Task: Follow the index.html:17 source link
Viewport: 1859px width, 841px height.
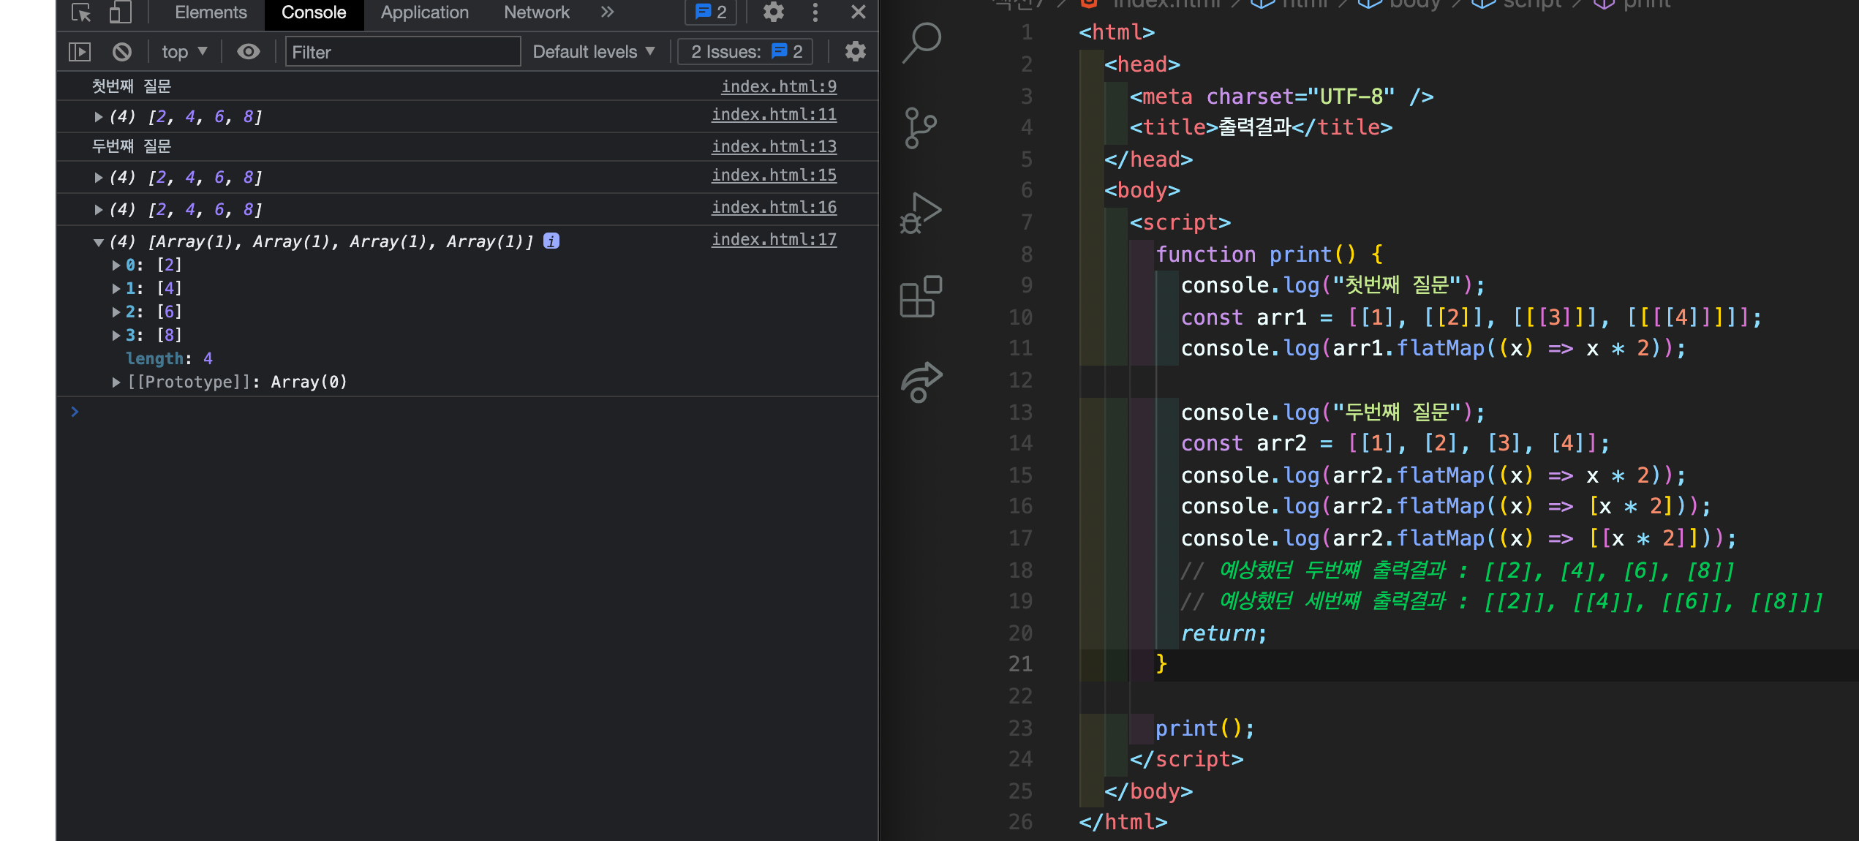Action: [774, 239]
